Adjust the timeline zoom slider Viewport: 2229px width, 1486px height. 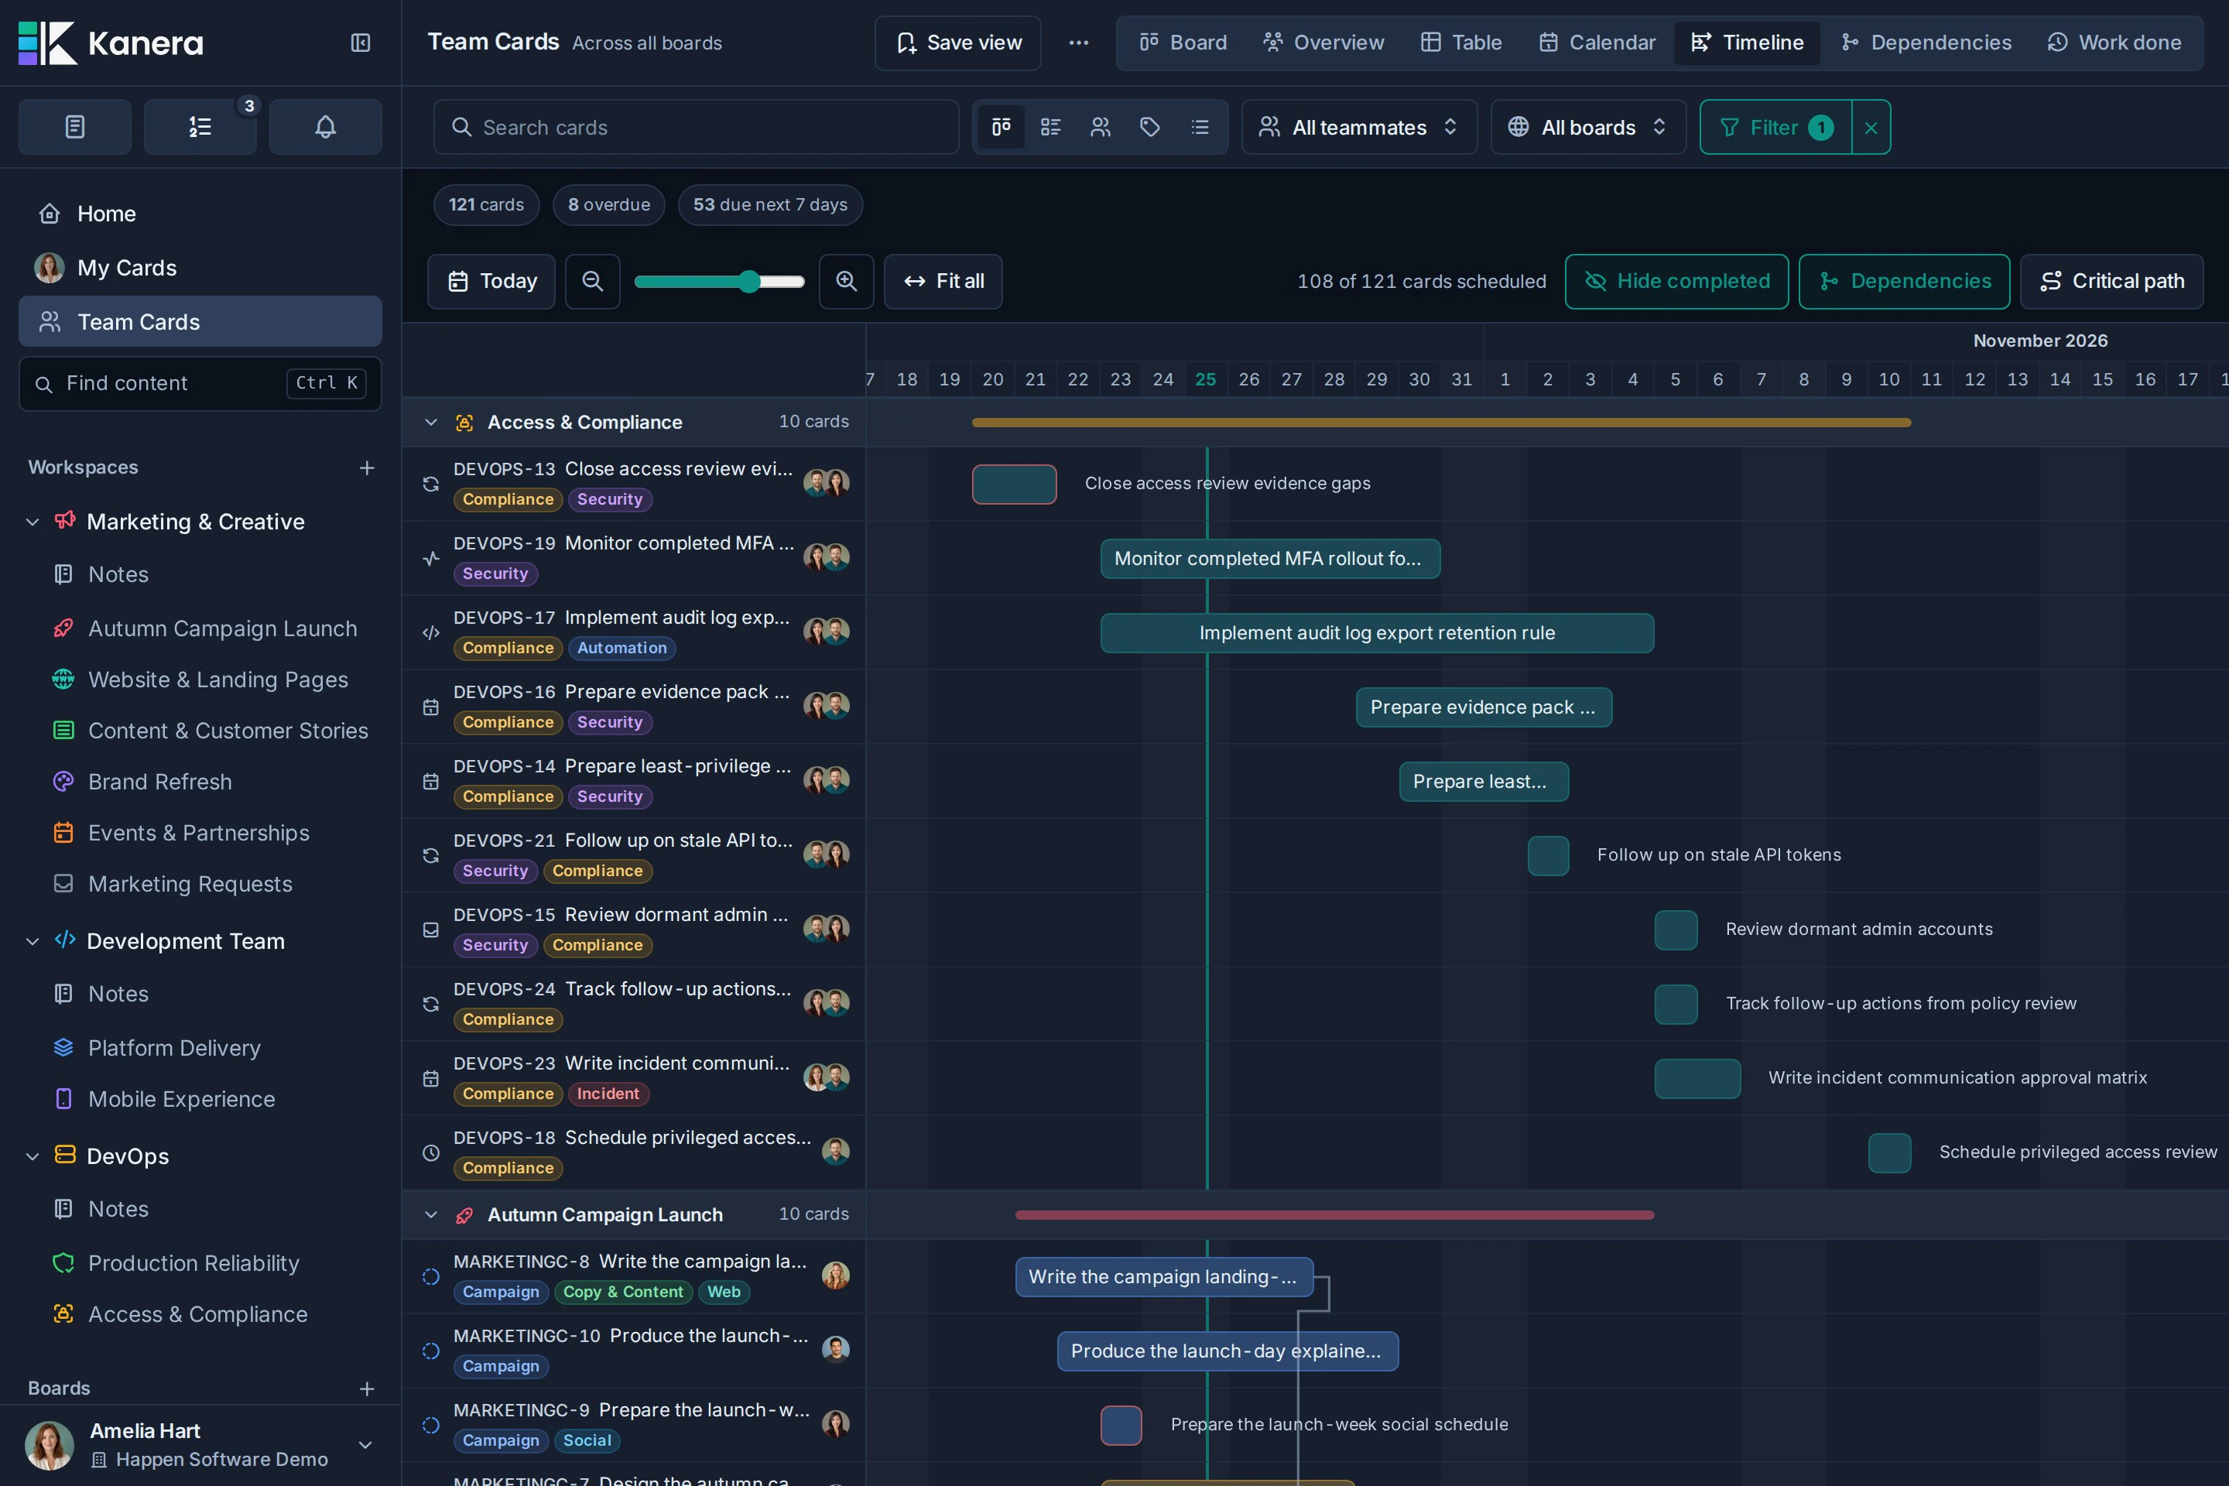tap(719, 282)
